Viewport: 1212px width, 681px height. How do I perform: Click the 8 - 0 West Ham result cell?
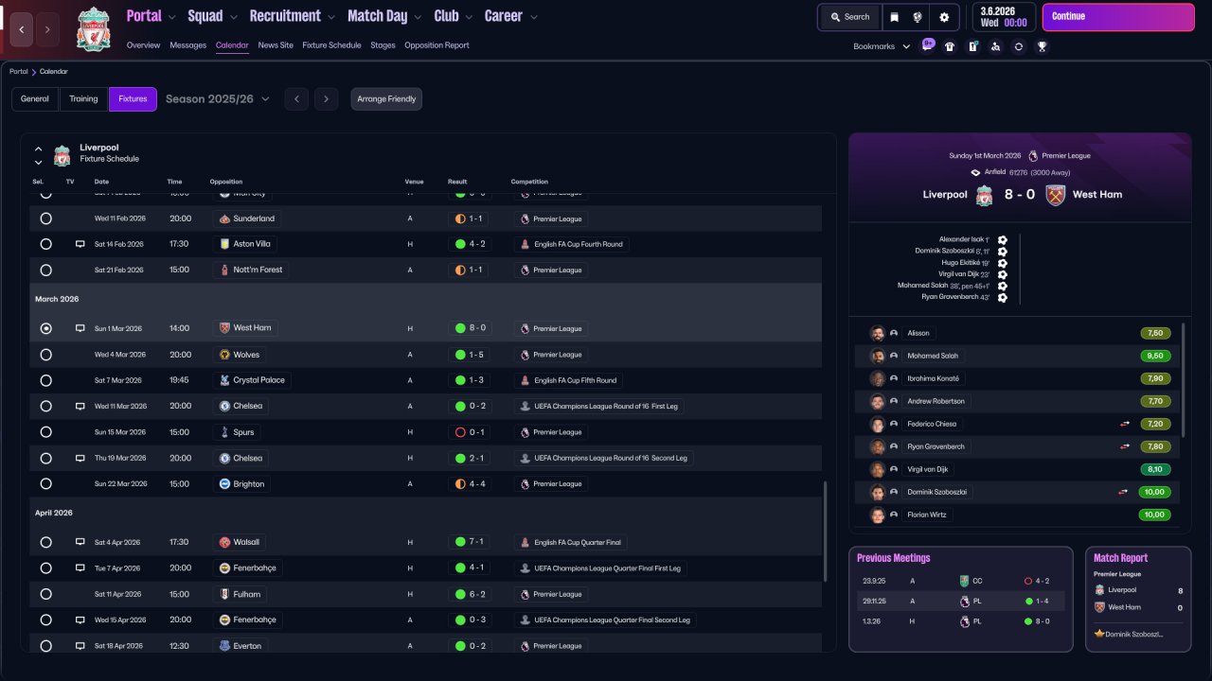point(471,328)
